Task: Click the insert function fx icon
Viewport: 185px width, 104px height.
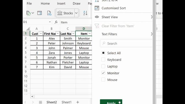Action: pyautogui.click(x=56, y=22)
